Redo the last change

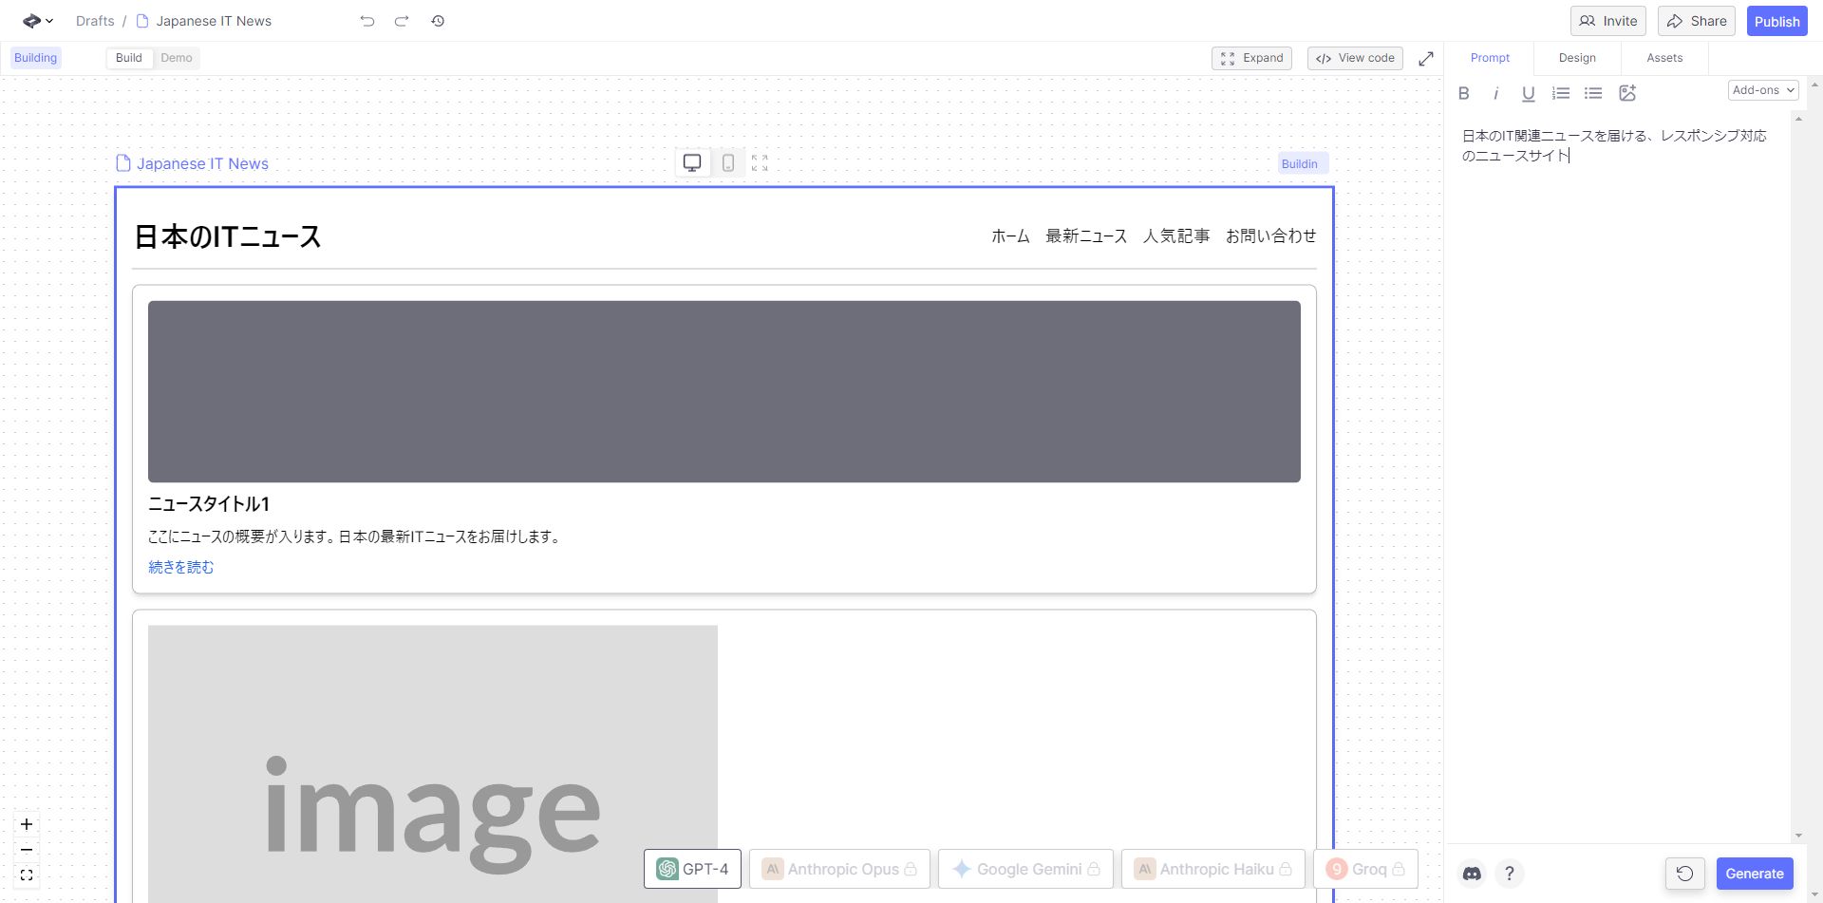coord(402,20)
